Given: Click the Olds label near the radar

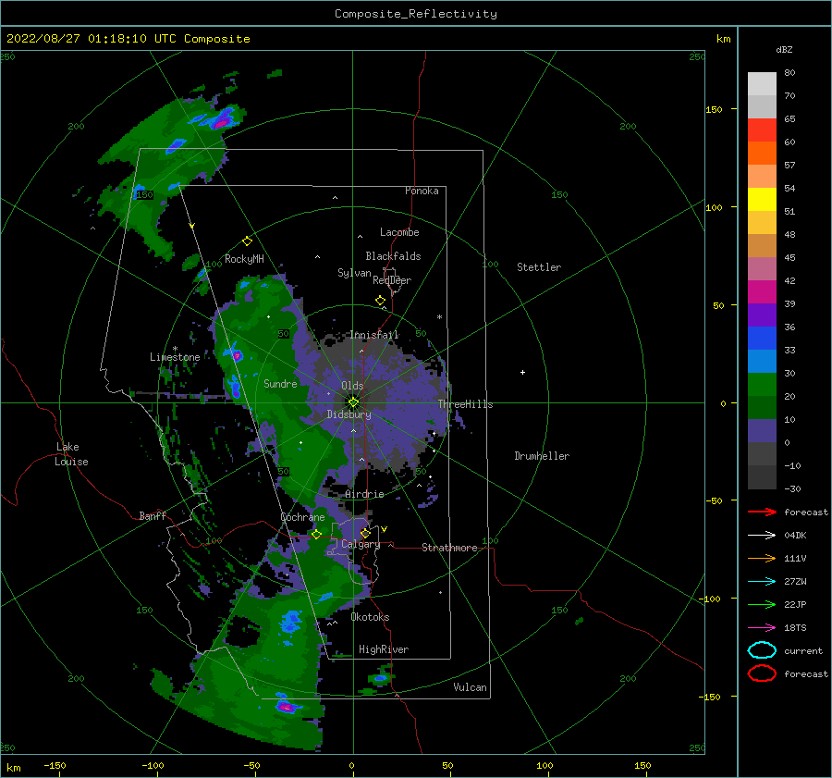Looking at the screenshot, I should 352,386.
